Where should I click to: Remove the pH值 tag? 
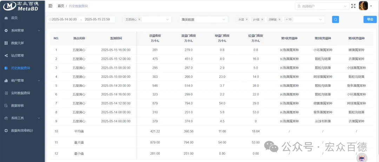(x=262, y=20)
